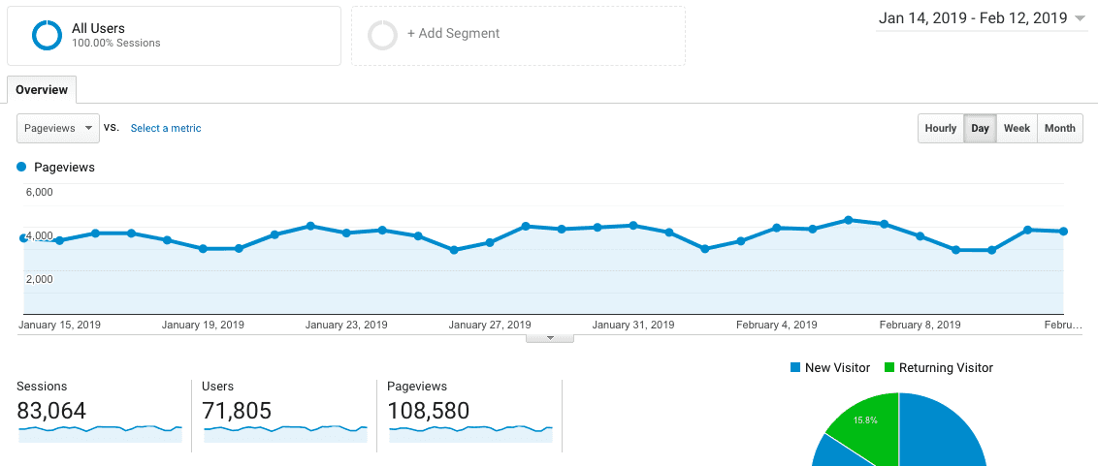1098x466 pixels.
Task: Click the empty Add Segment circle icon
Action: coord(382,35)
